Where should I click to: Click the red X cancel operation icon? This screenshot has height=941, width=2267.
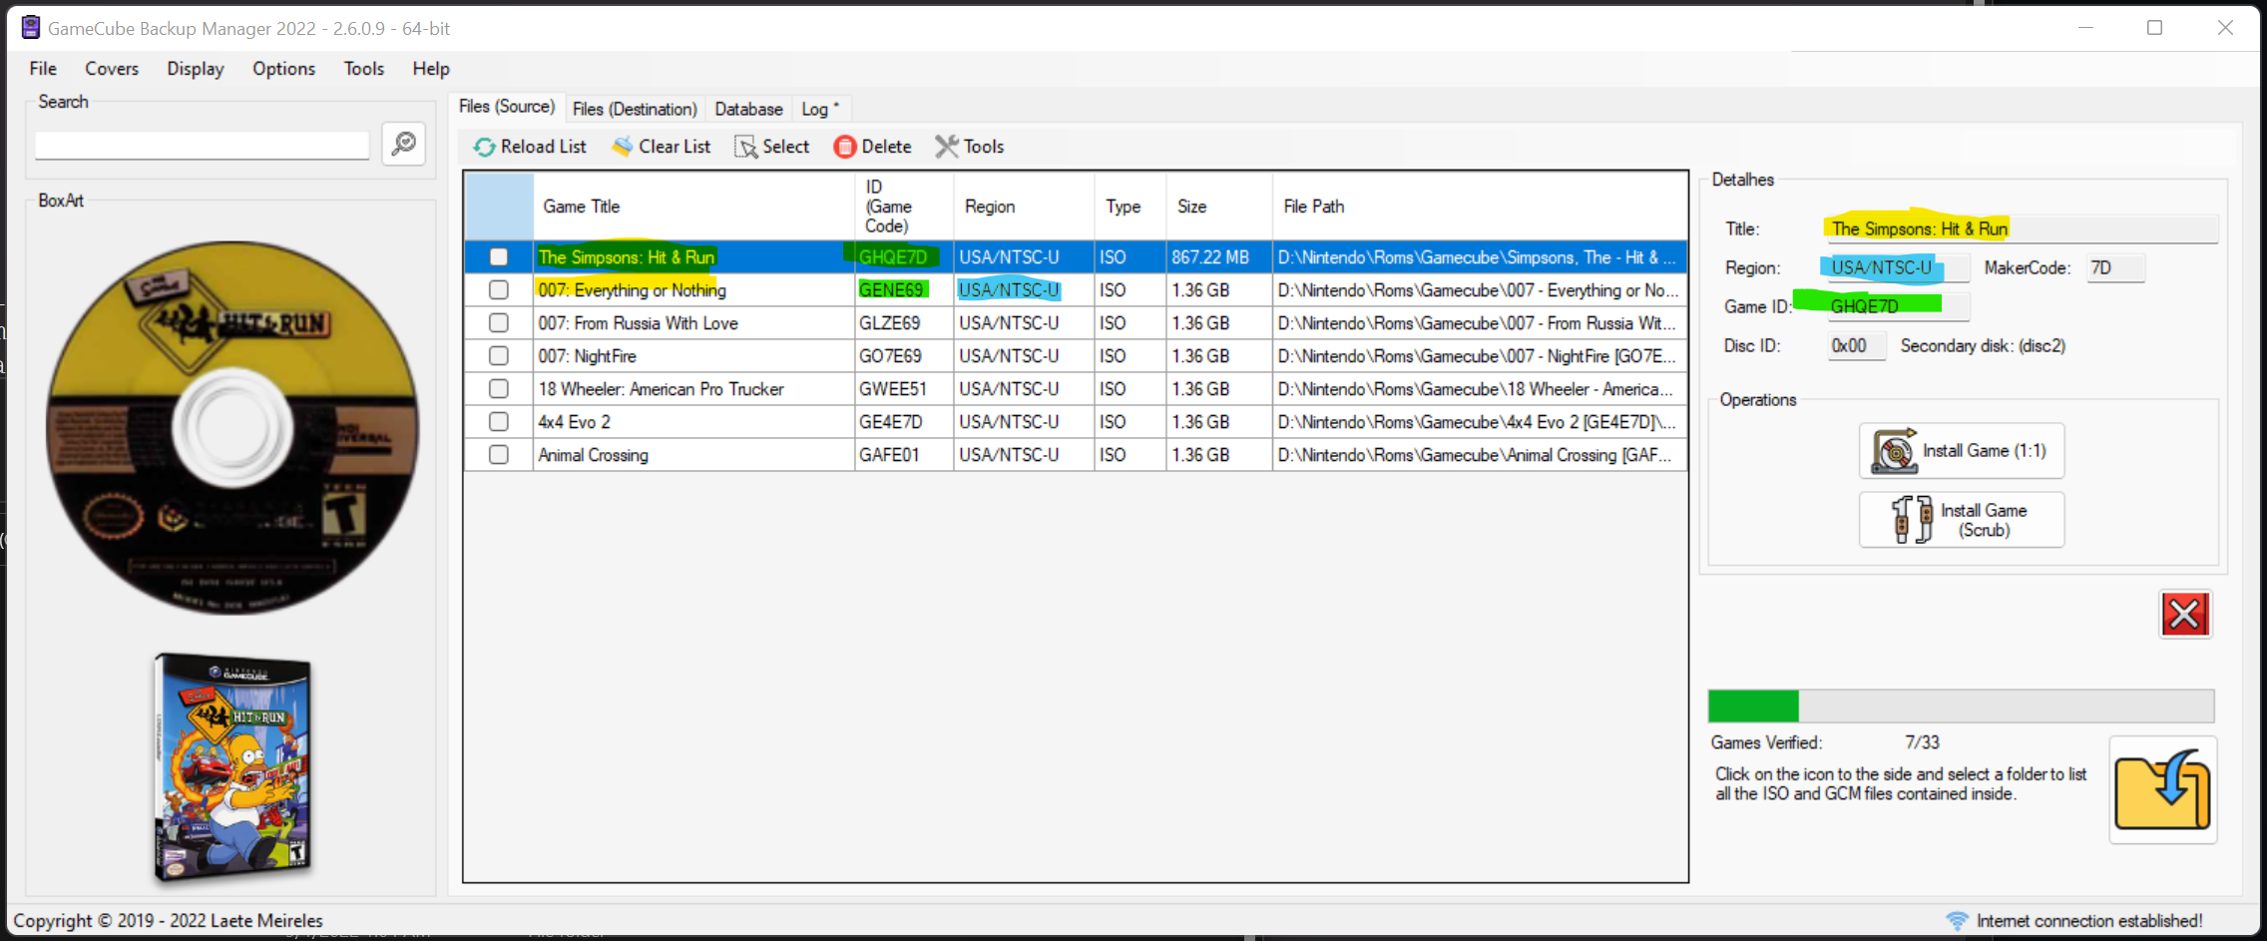click(x=2185, y=615)
